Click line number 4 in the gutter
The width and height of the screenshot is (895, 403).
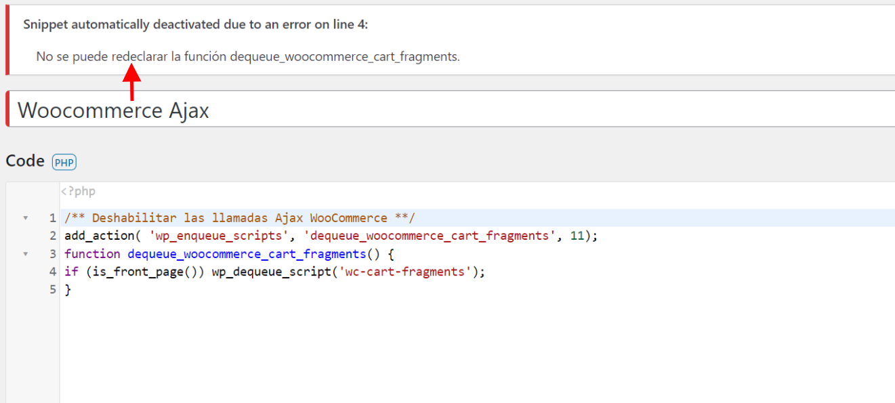(x=53, y=272)
